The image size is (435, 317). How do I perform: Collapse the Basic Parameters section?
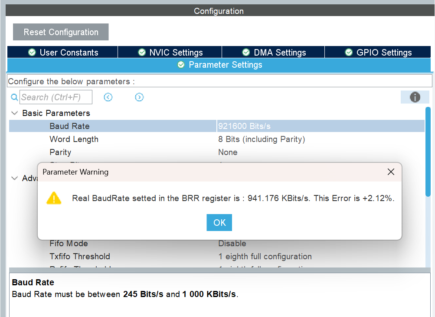point(15,113)
